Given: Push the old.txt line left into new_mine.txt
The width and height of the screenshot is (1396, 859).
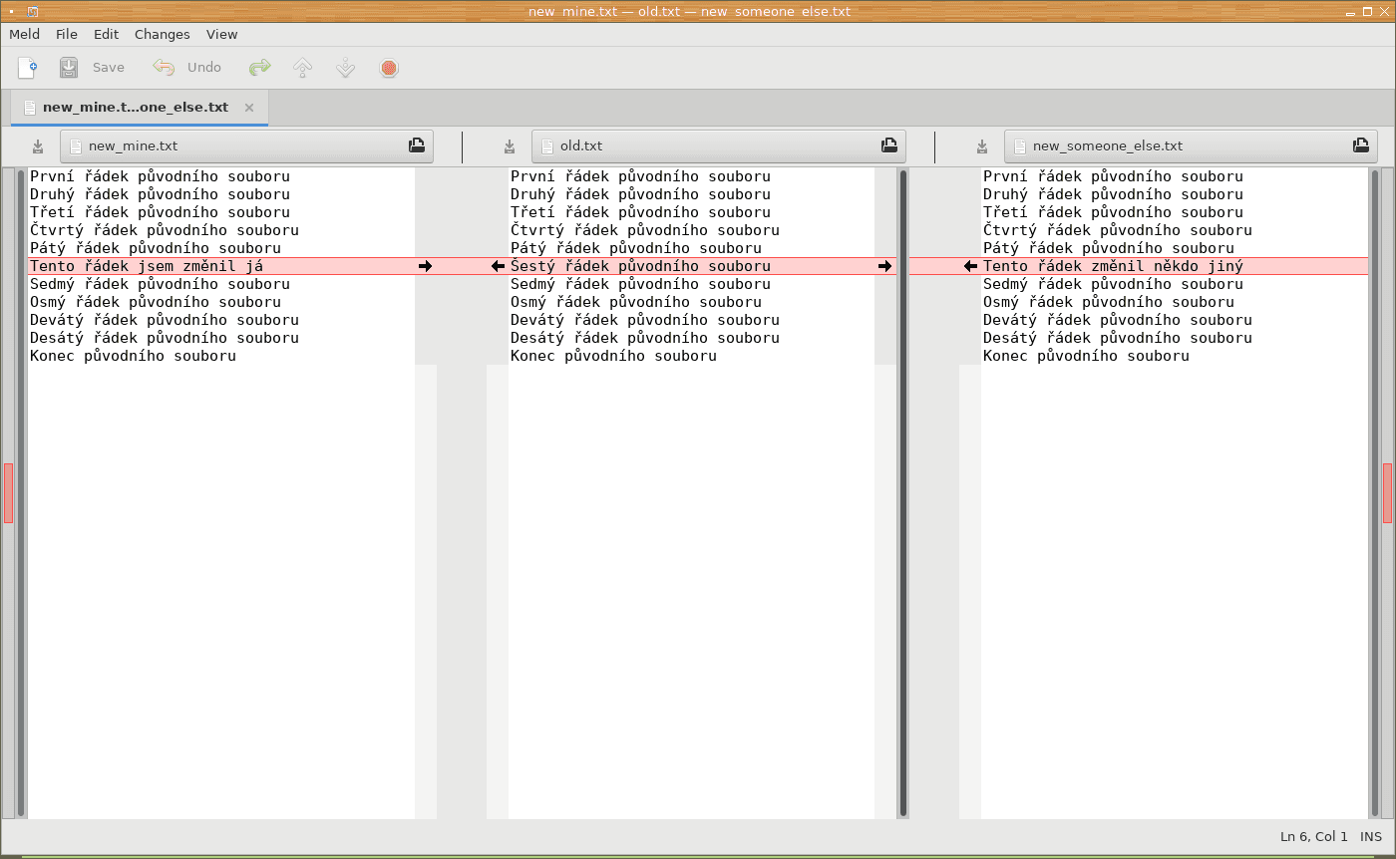Looking at the screenshot, I should pos(498,266).
